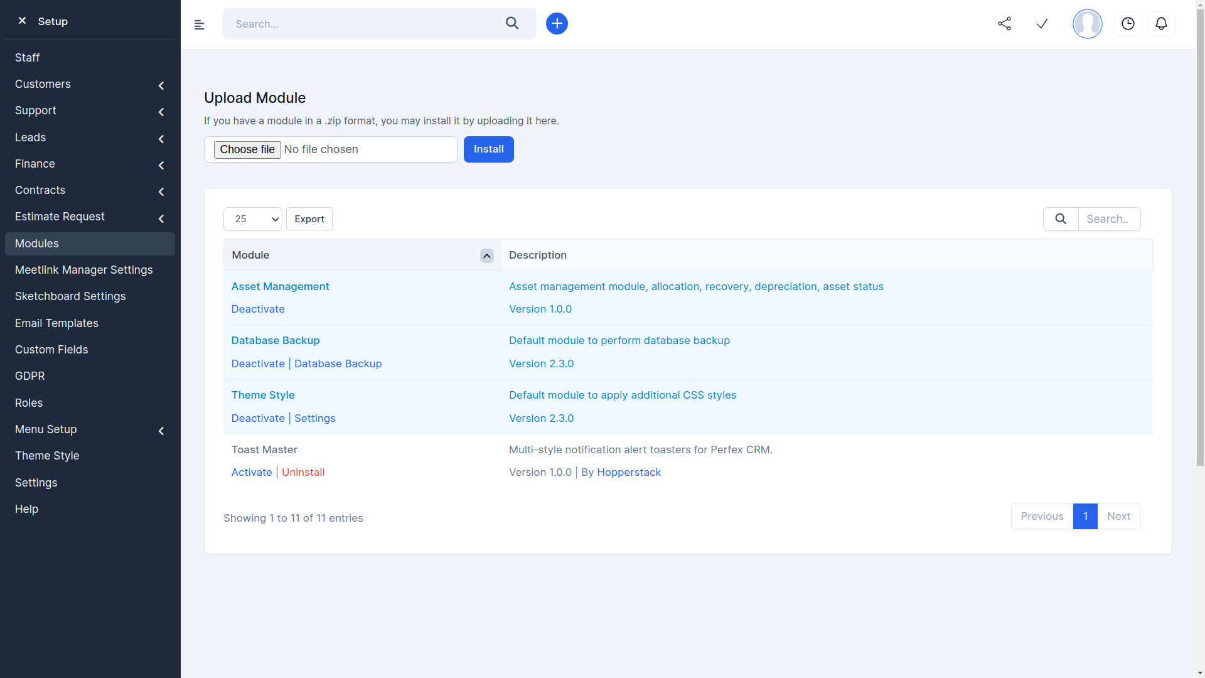Open the notifications bell
Screen dimensions: 1205x678
point(1161,23)
